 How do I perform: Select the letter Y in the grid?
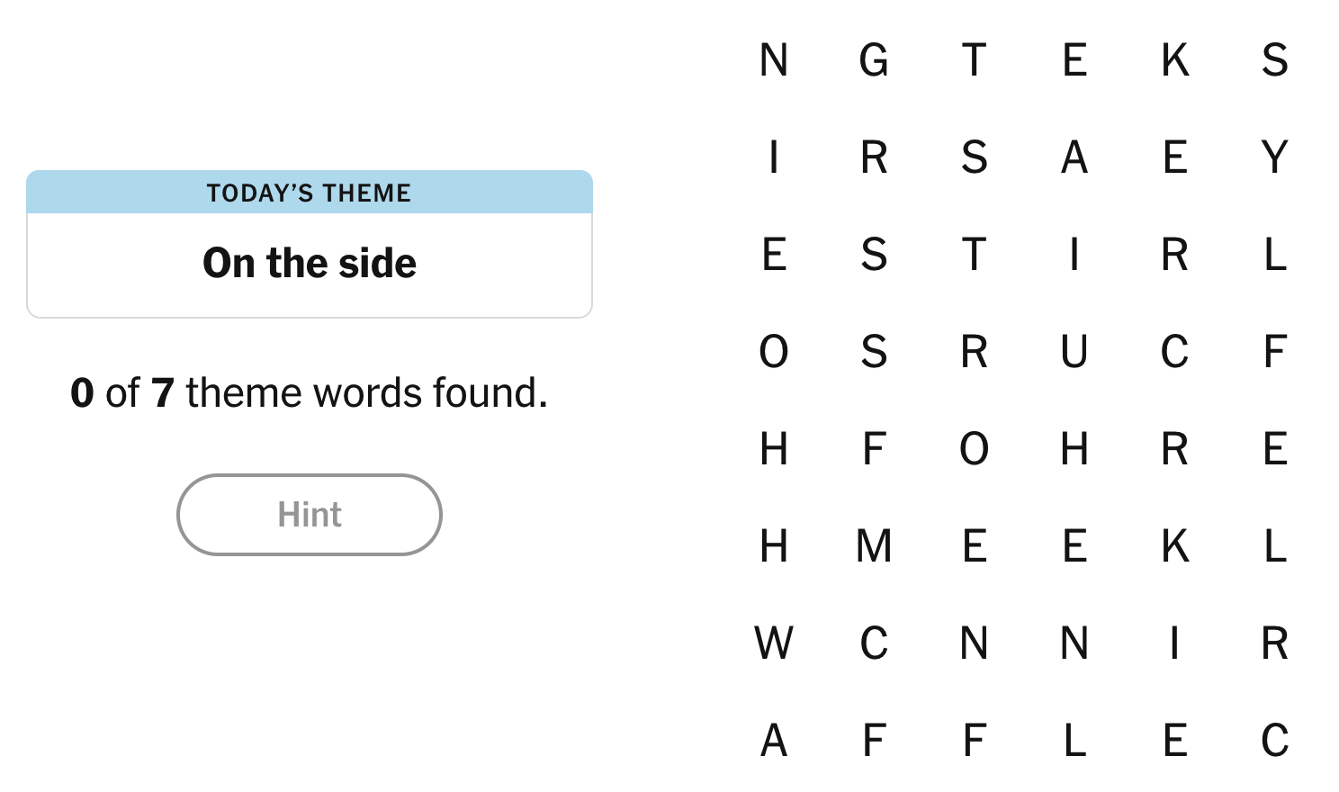coord(1274,157)
